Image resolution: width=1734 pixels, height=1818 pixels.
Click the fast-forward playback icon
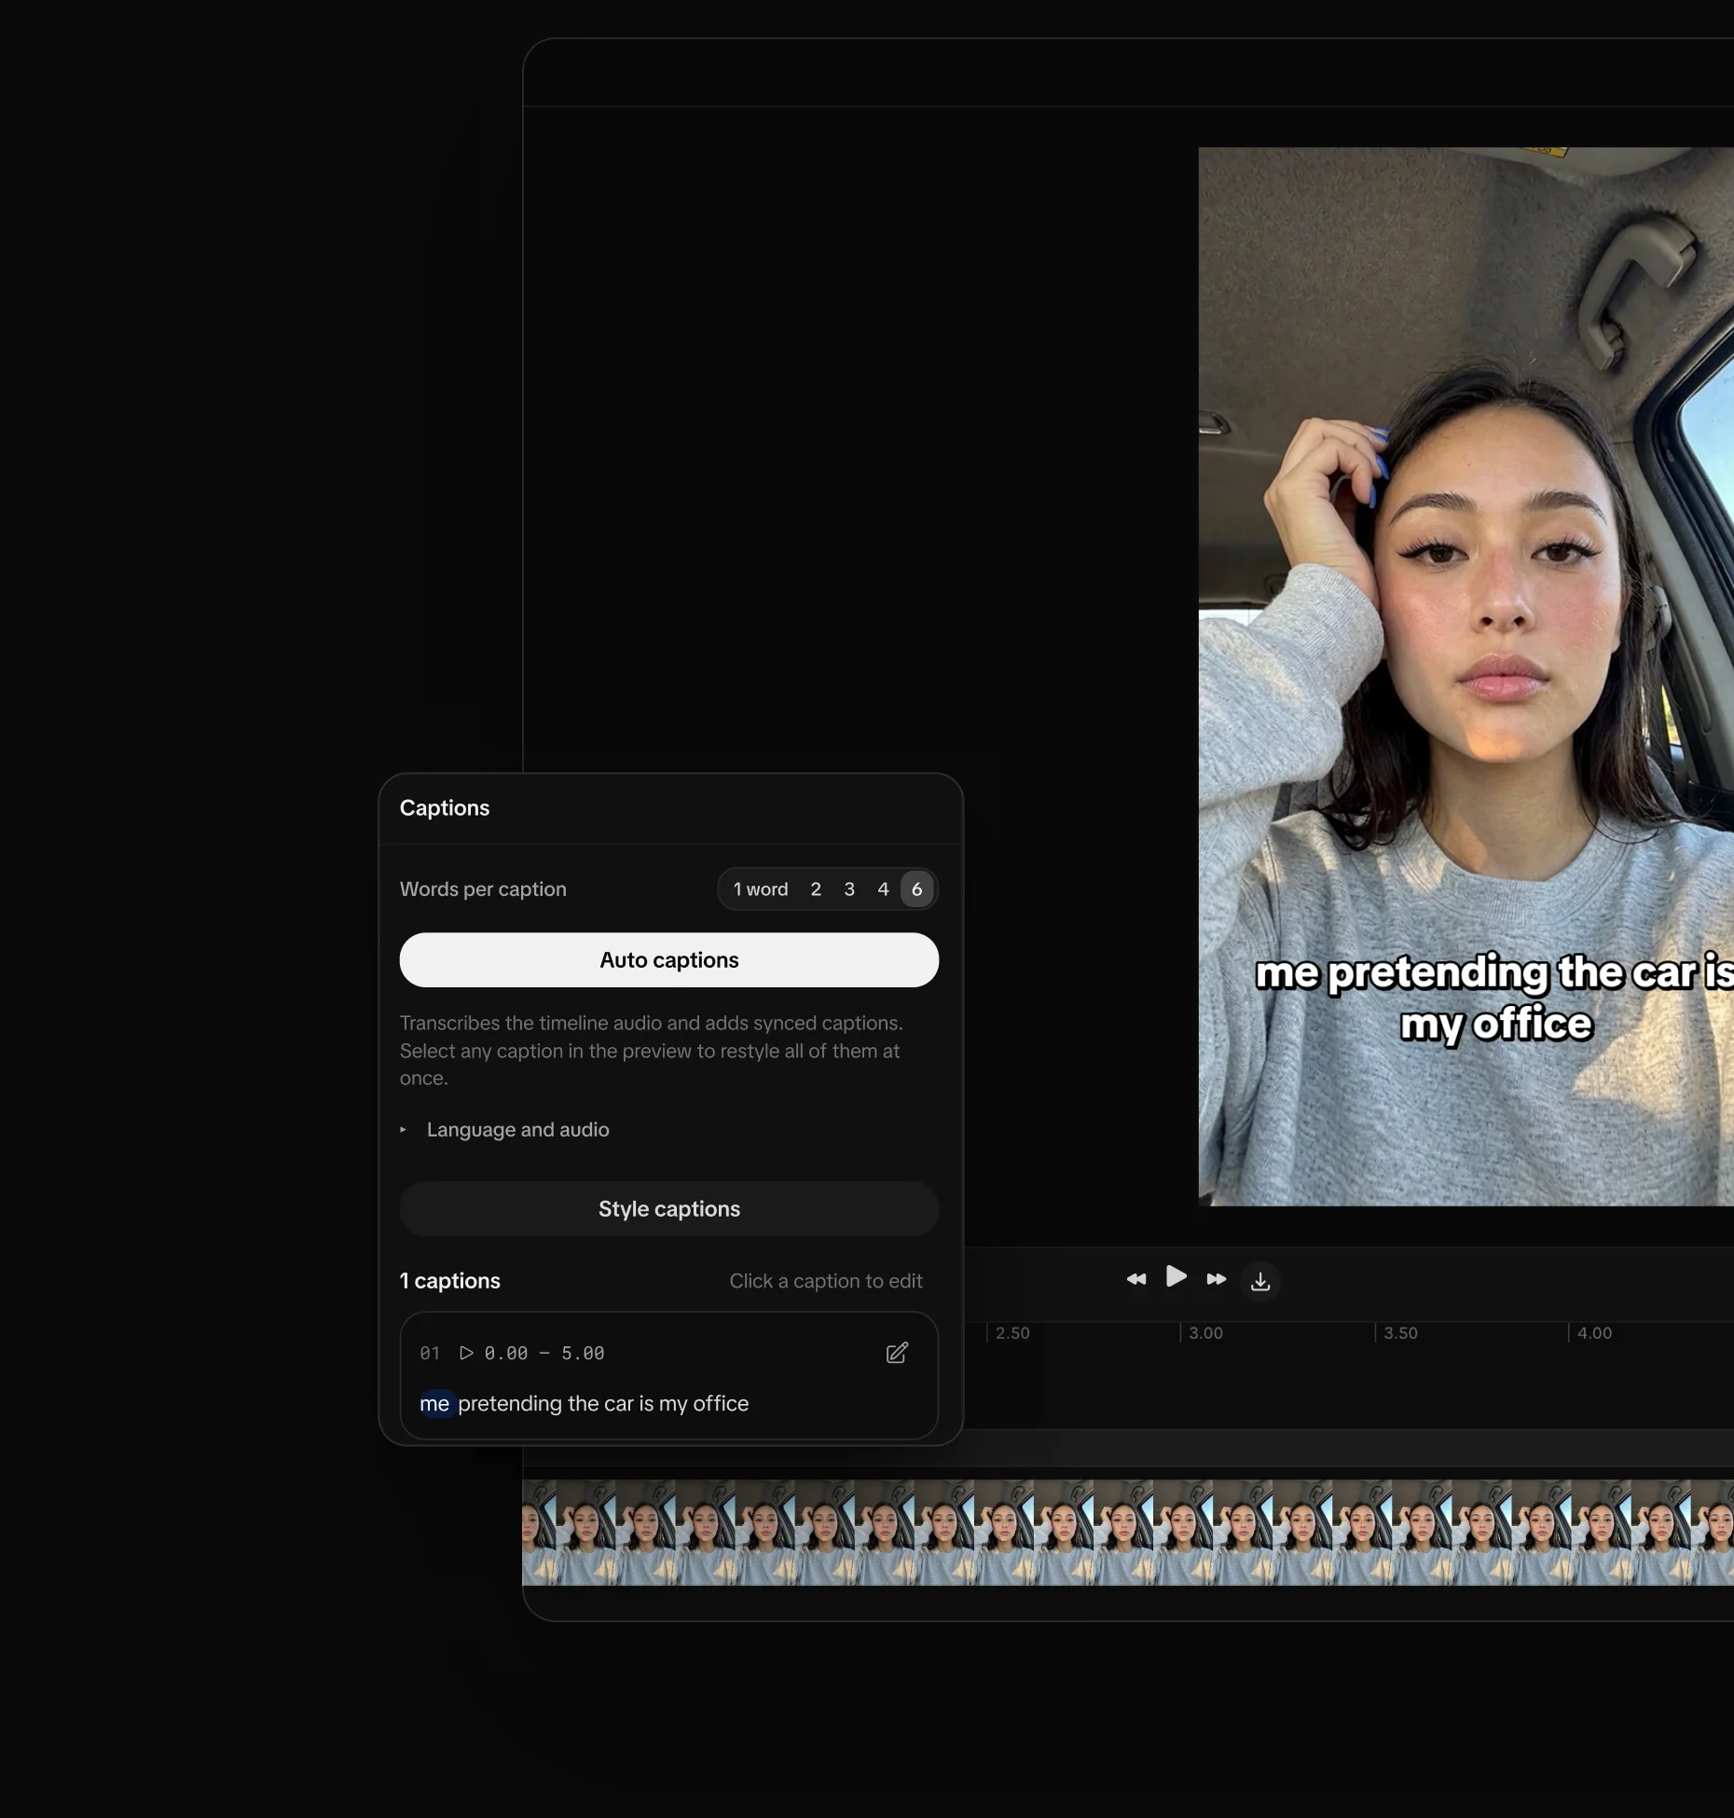[x=1217, y=1279]
